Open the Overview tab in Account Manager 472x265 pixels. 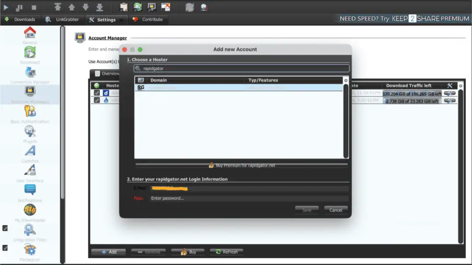(106, 74)
